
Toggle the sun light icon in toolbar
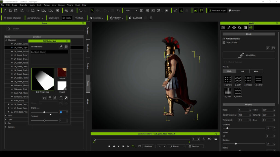(166, 11)
